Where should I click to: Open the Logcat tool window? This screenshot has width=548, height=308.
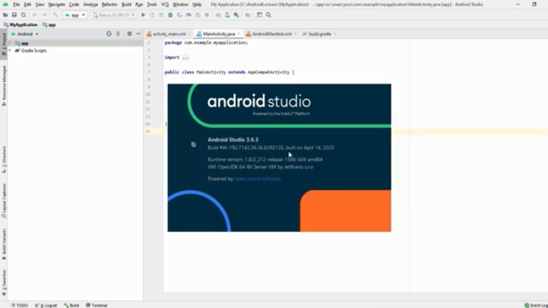tap(46, 305)
